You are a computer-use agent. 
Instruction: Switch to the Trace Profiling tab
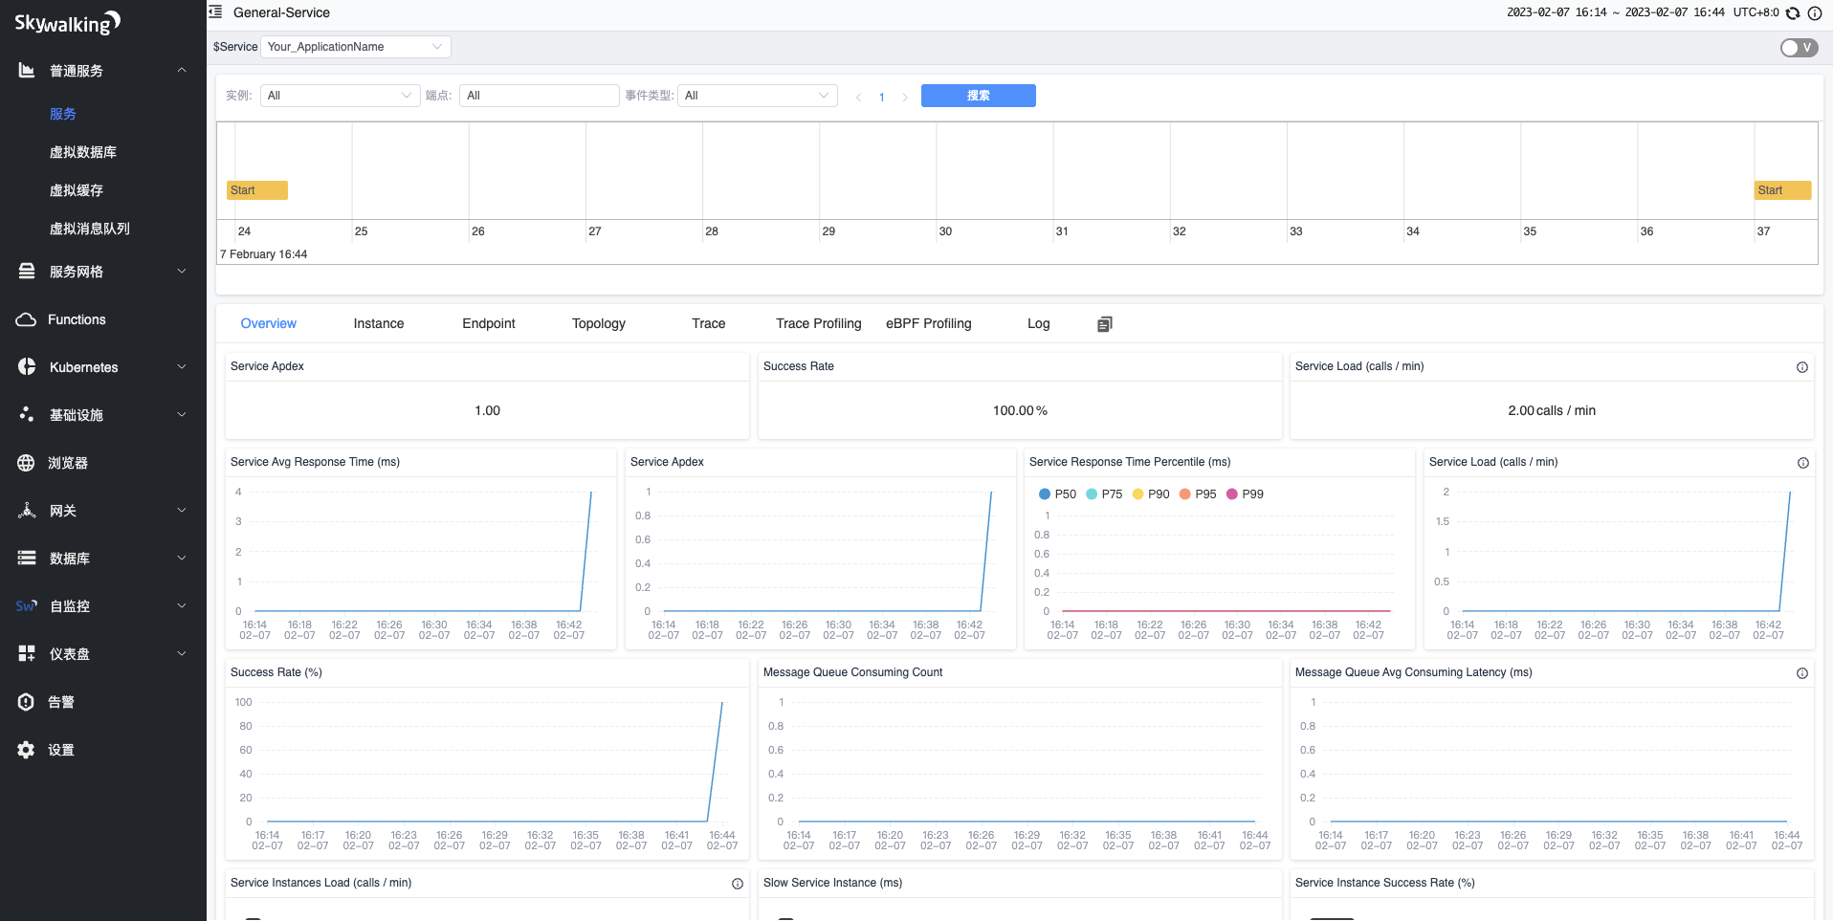[818, 324]
